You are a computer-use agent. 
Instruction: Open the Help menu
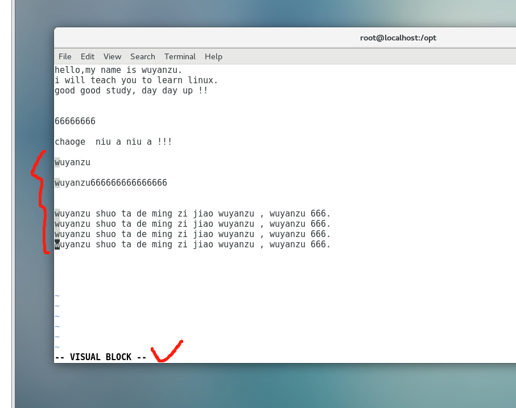pos(213,56)
